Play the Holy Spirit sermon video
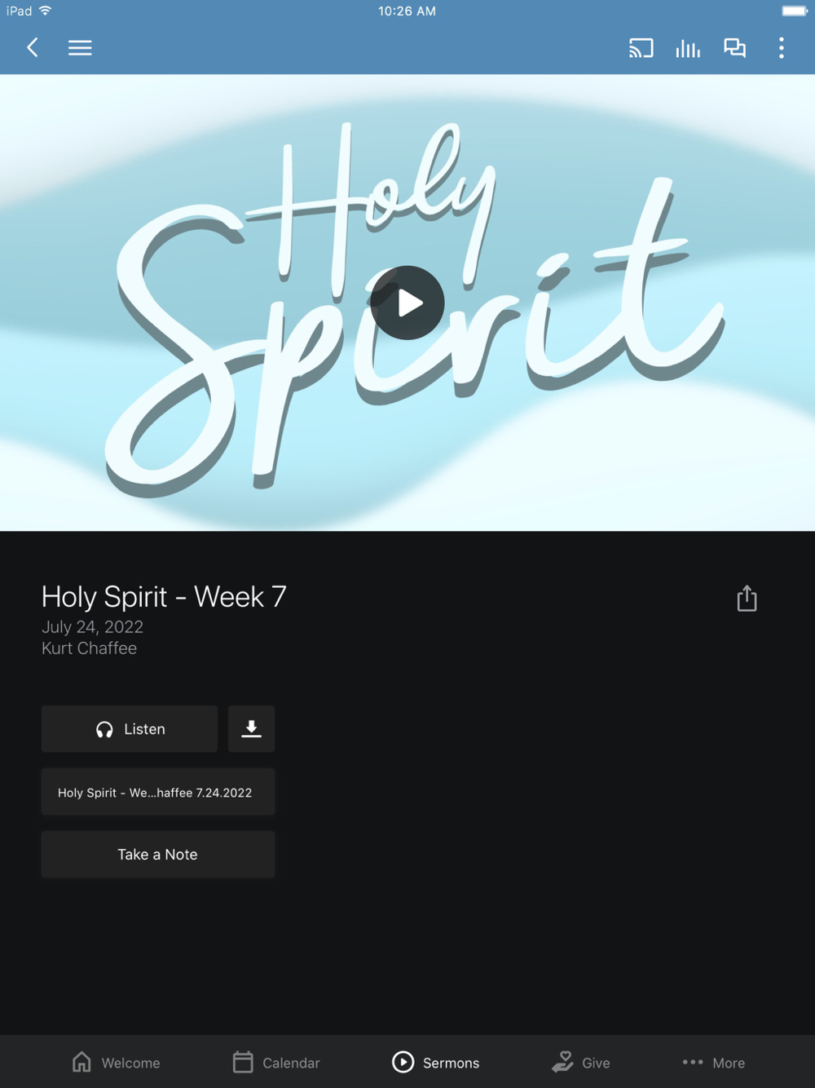 pyautogui.click(x=407, y=303)
